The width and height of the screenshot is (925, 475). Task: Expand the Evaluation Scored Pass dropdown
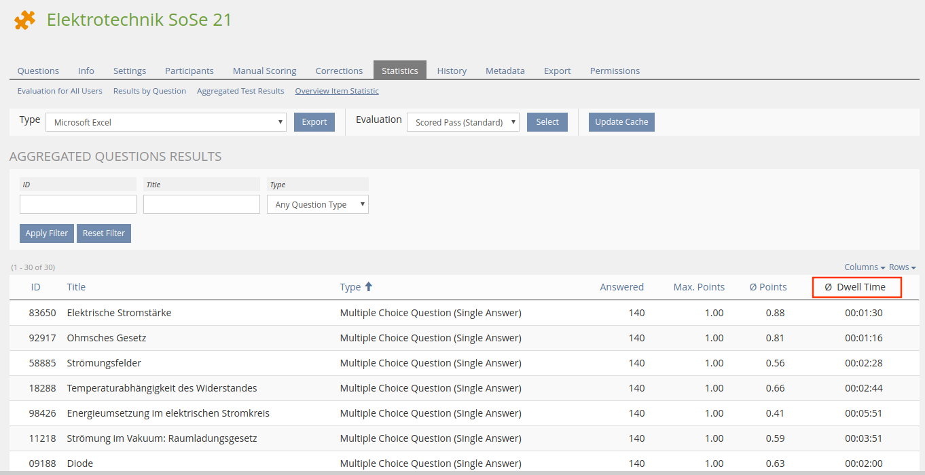click(x=462, y=122)
